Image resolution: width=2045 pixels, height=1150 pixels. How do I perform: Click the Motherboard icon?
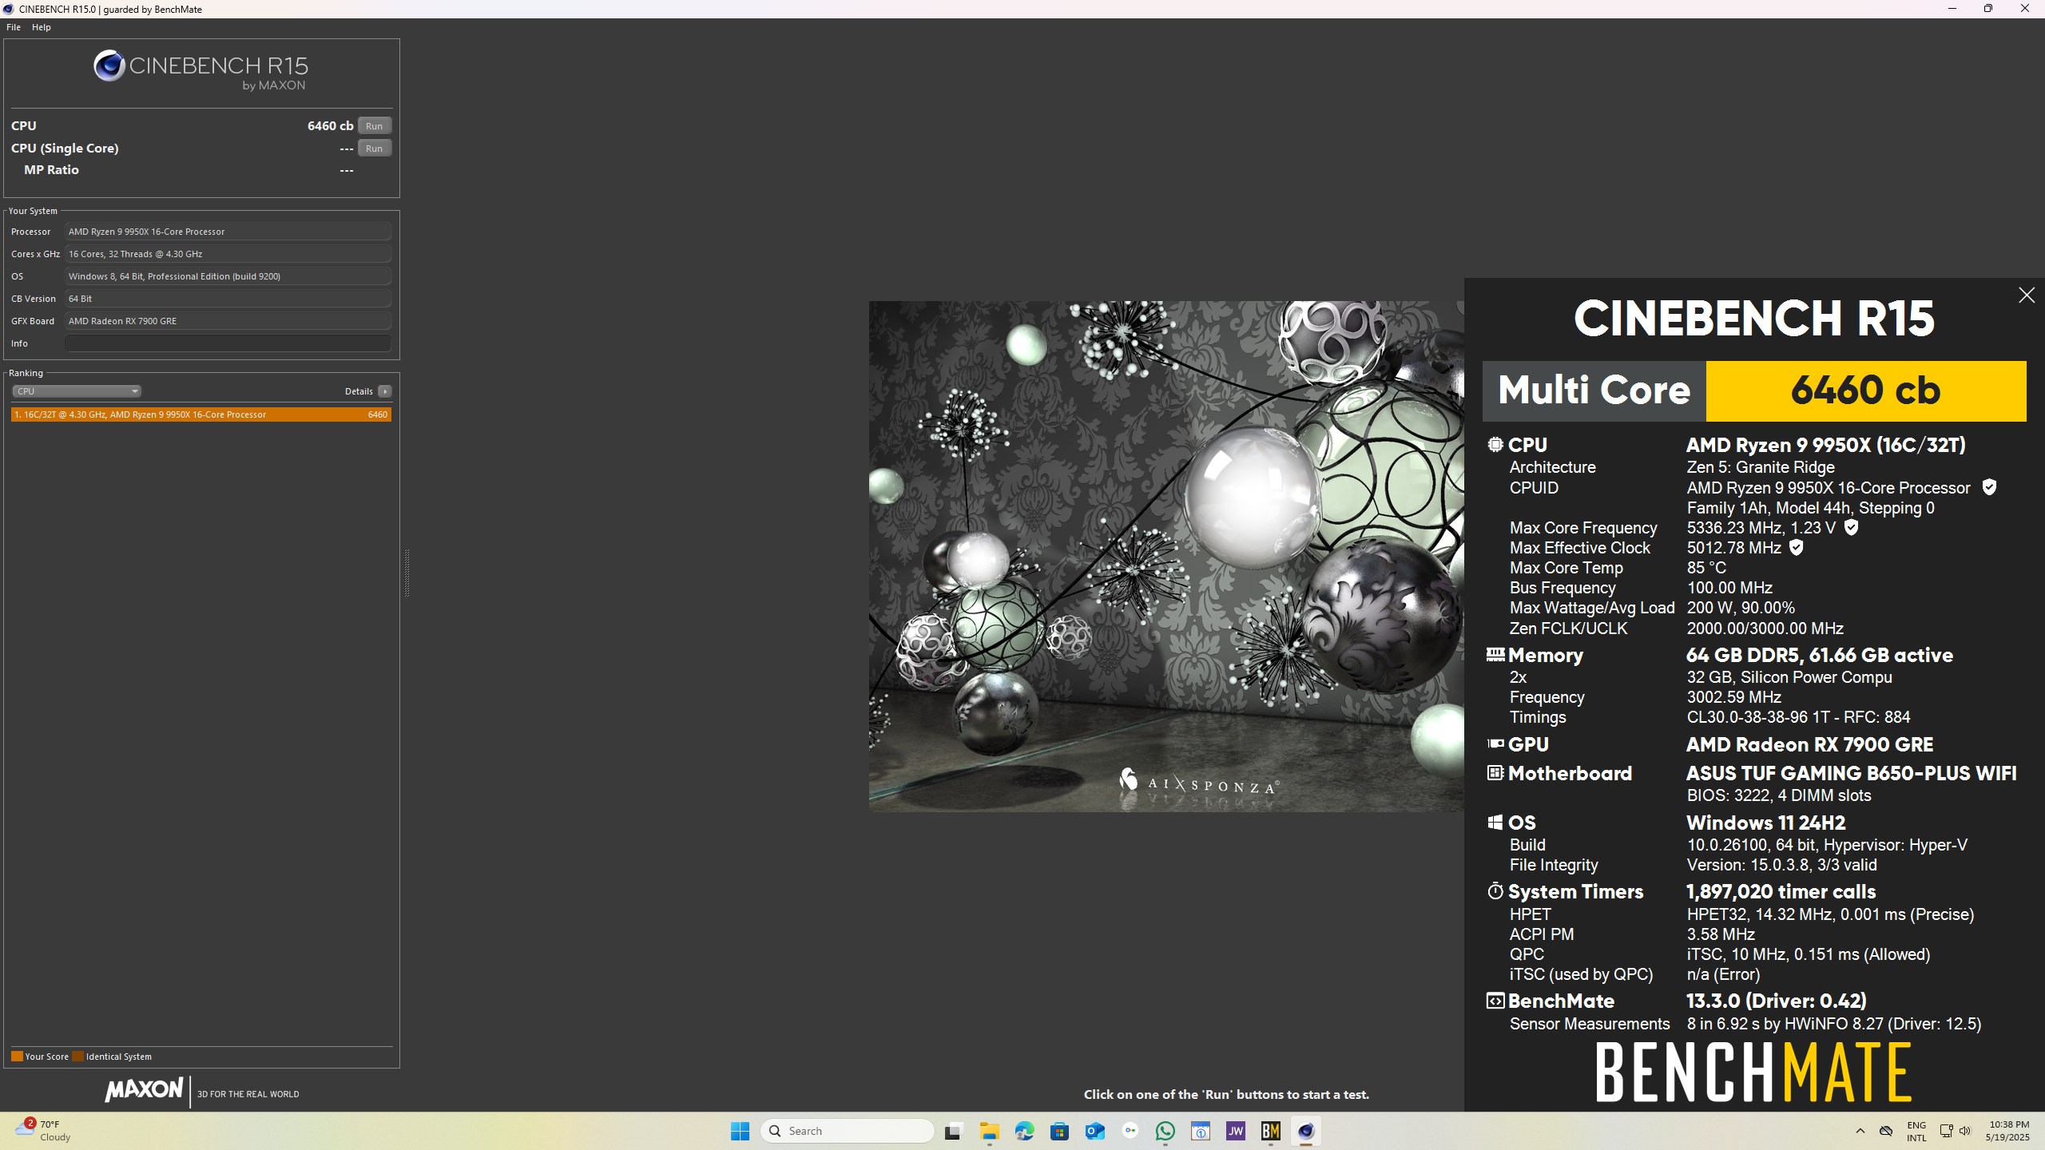pos(1495,772)
